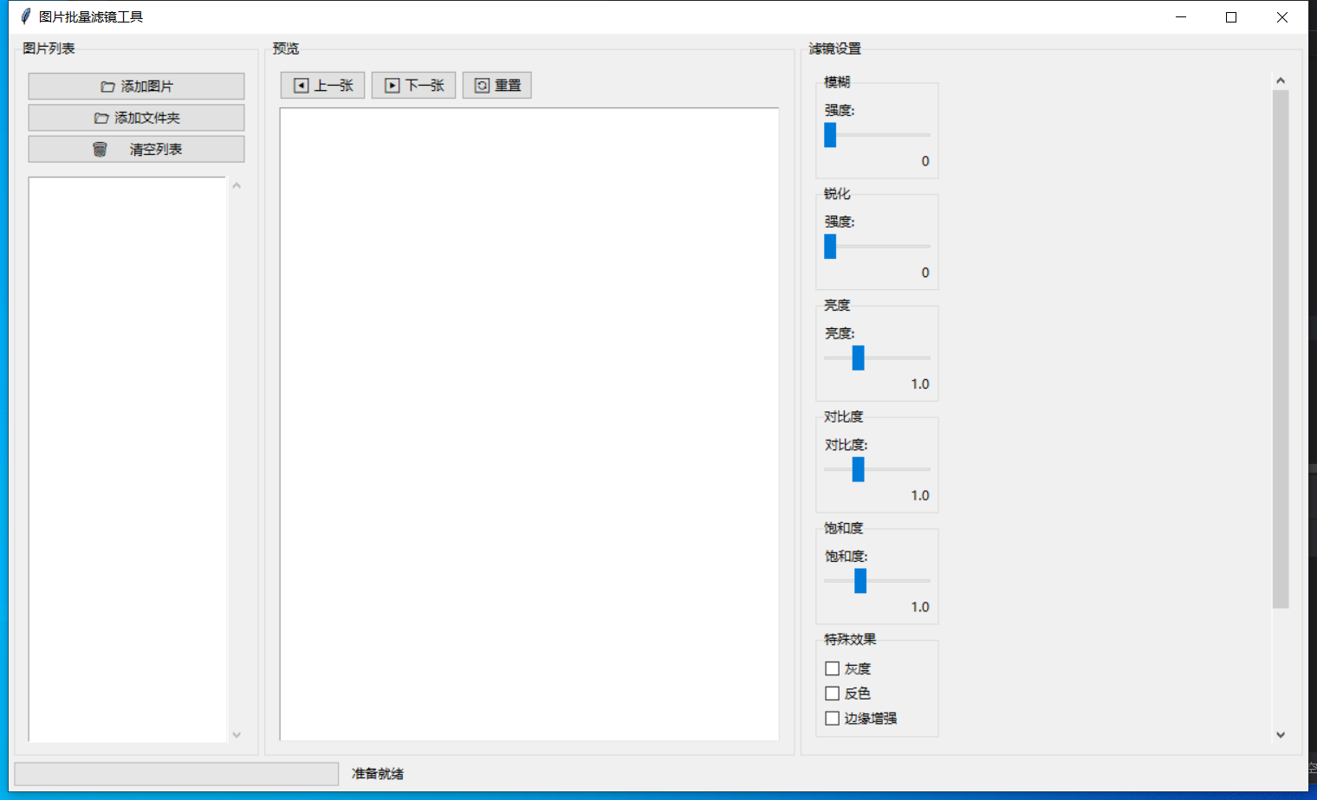
Task: Click the 添加文件夹 (add folder) button
Action: tap(136, 118)
